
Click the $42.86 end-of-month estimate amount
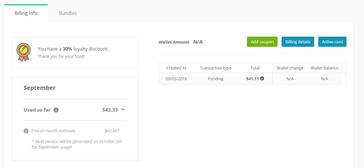[x=112, y=131]
